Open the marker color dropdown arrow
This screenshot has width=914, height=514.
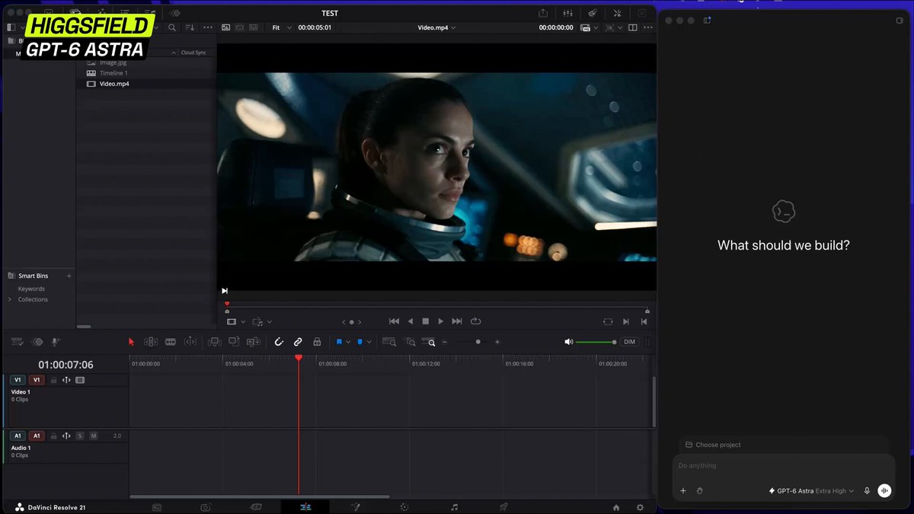[369, 342]
